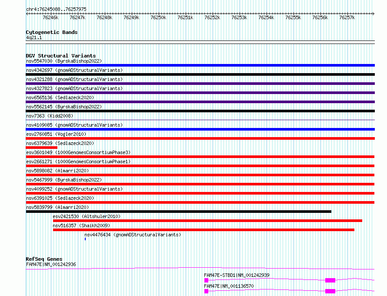The image size is (387, 296).
Task: Select the black bar under nsv4342697
Action: (200, 74)
